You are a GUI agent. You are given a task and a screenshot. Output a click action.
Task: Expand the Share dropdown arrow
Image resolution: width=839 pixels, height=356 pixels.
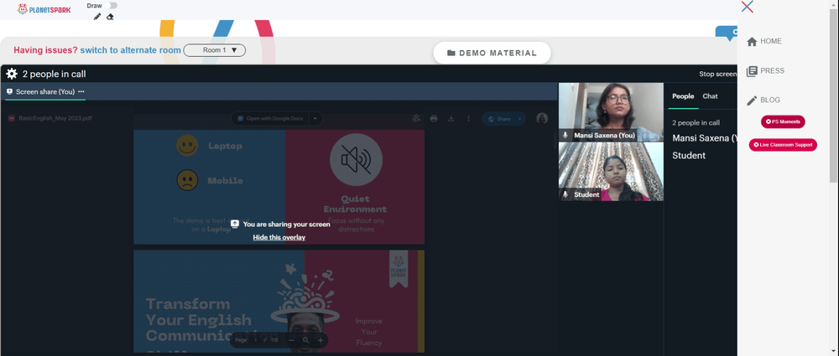click(519, 119)
